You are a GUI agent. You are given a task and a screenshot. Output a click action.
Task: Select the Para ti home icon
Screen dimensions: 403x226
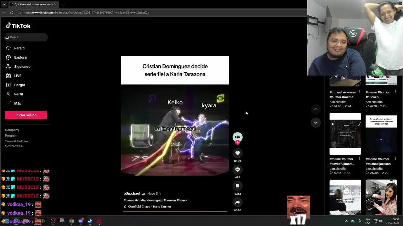[x=9, y=48]
